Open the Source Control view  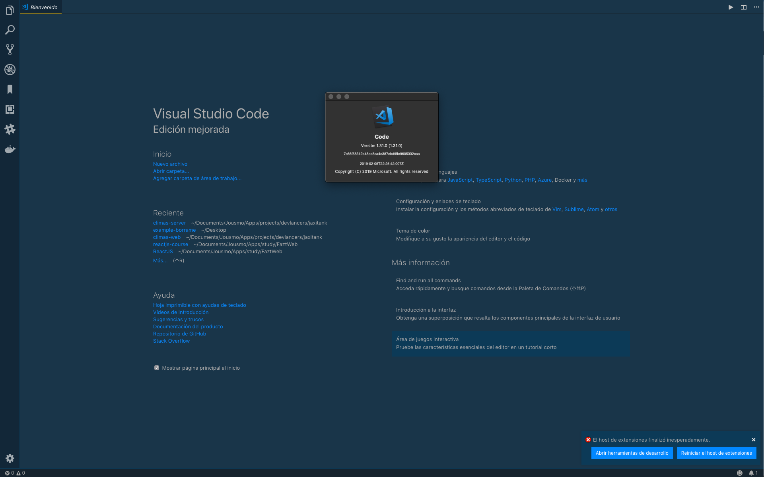(x=10, y=50)
